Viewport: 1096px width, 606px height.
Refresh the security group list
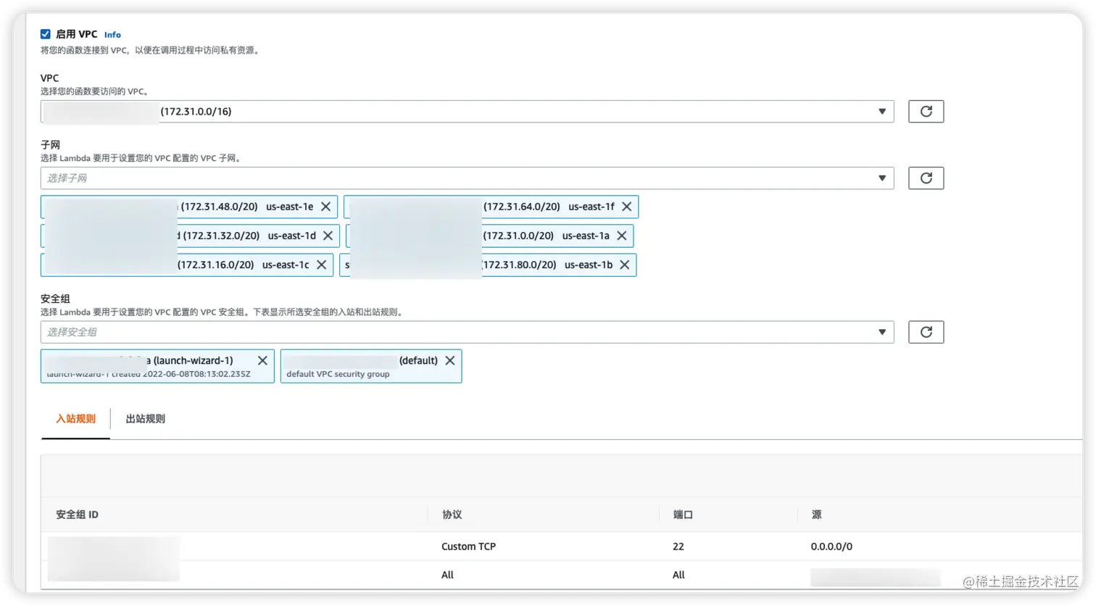click(x=926, y=332)
